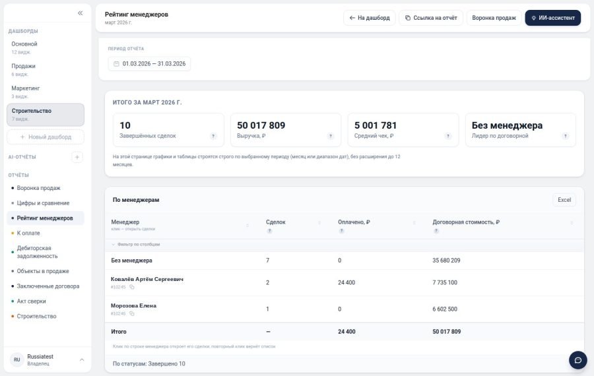Viewport: 594px width, 376px height.
Task: Select the Строительство dashboard
Action: 46,115
